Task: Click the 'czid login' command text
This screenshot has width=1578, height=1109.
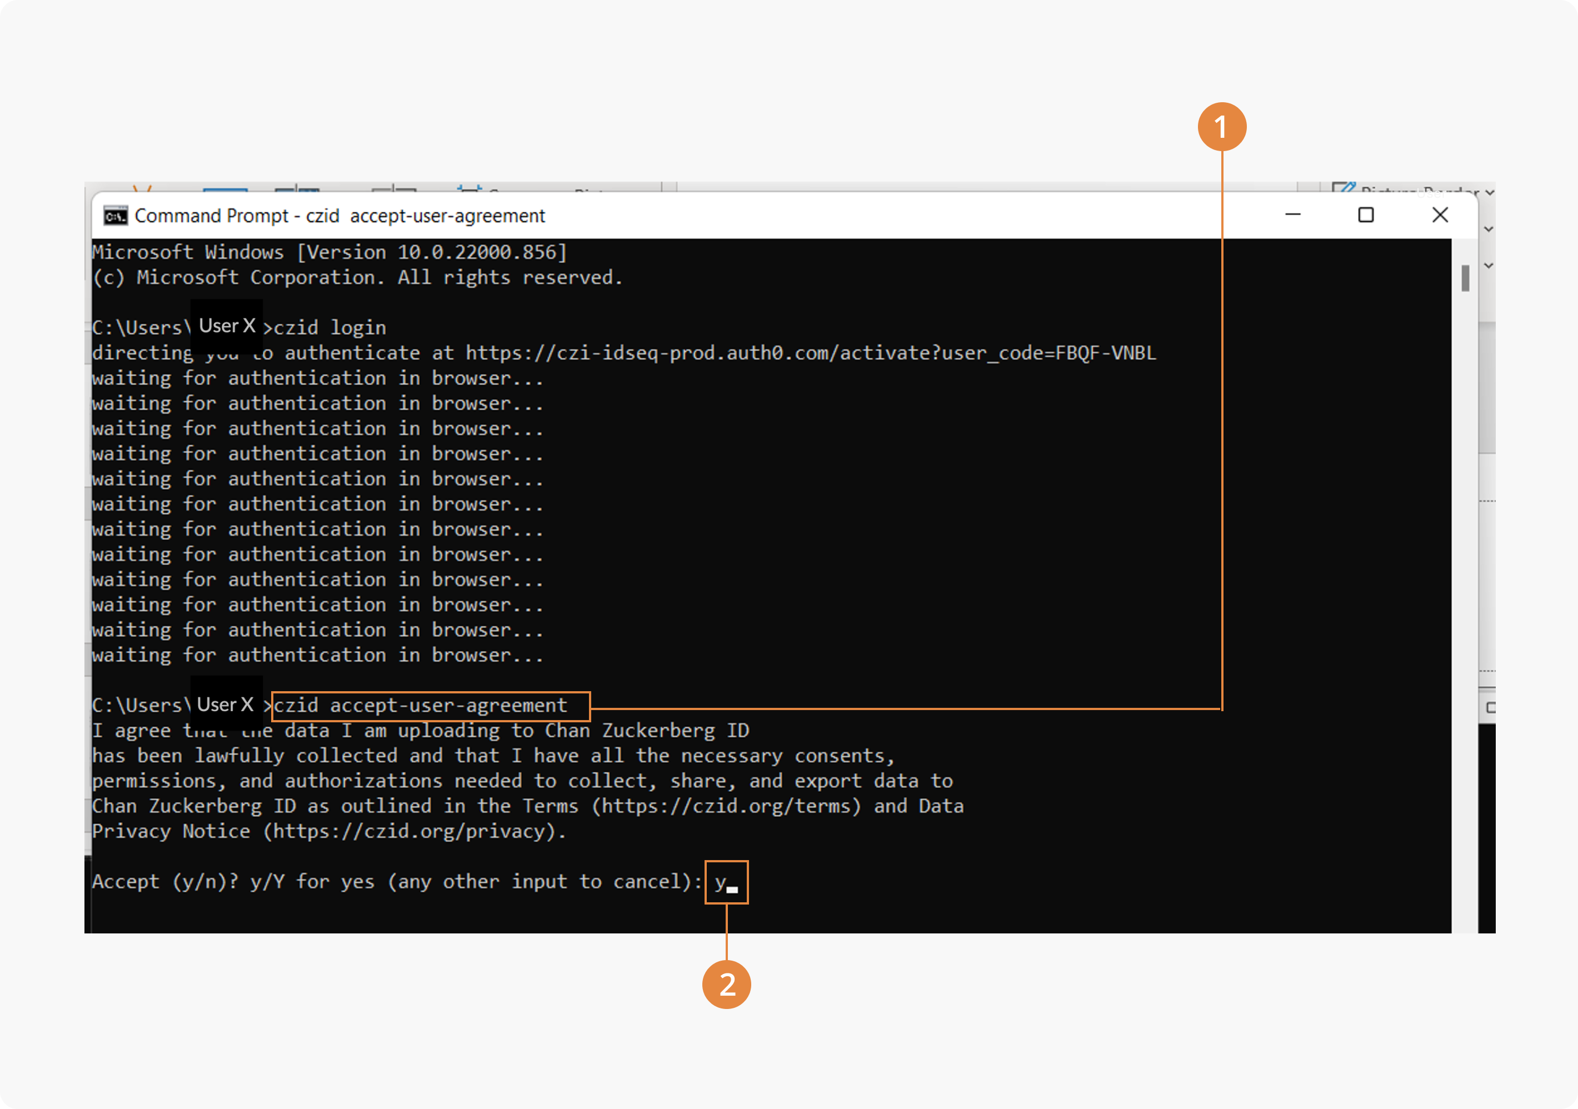Action: point(330,328)
